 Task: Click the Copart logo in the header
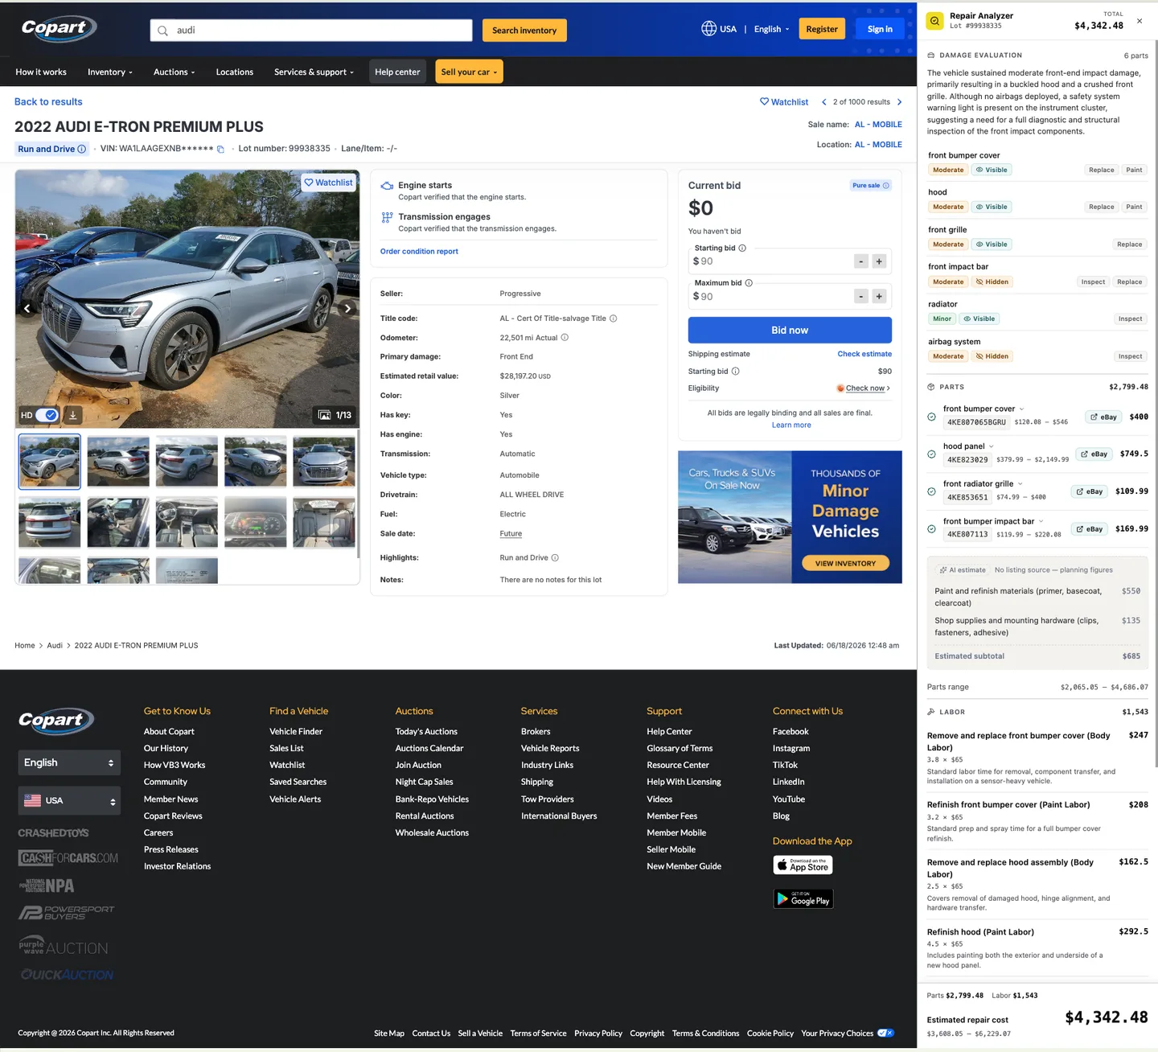59,29
